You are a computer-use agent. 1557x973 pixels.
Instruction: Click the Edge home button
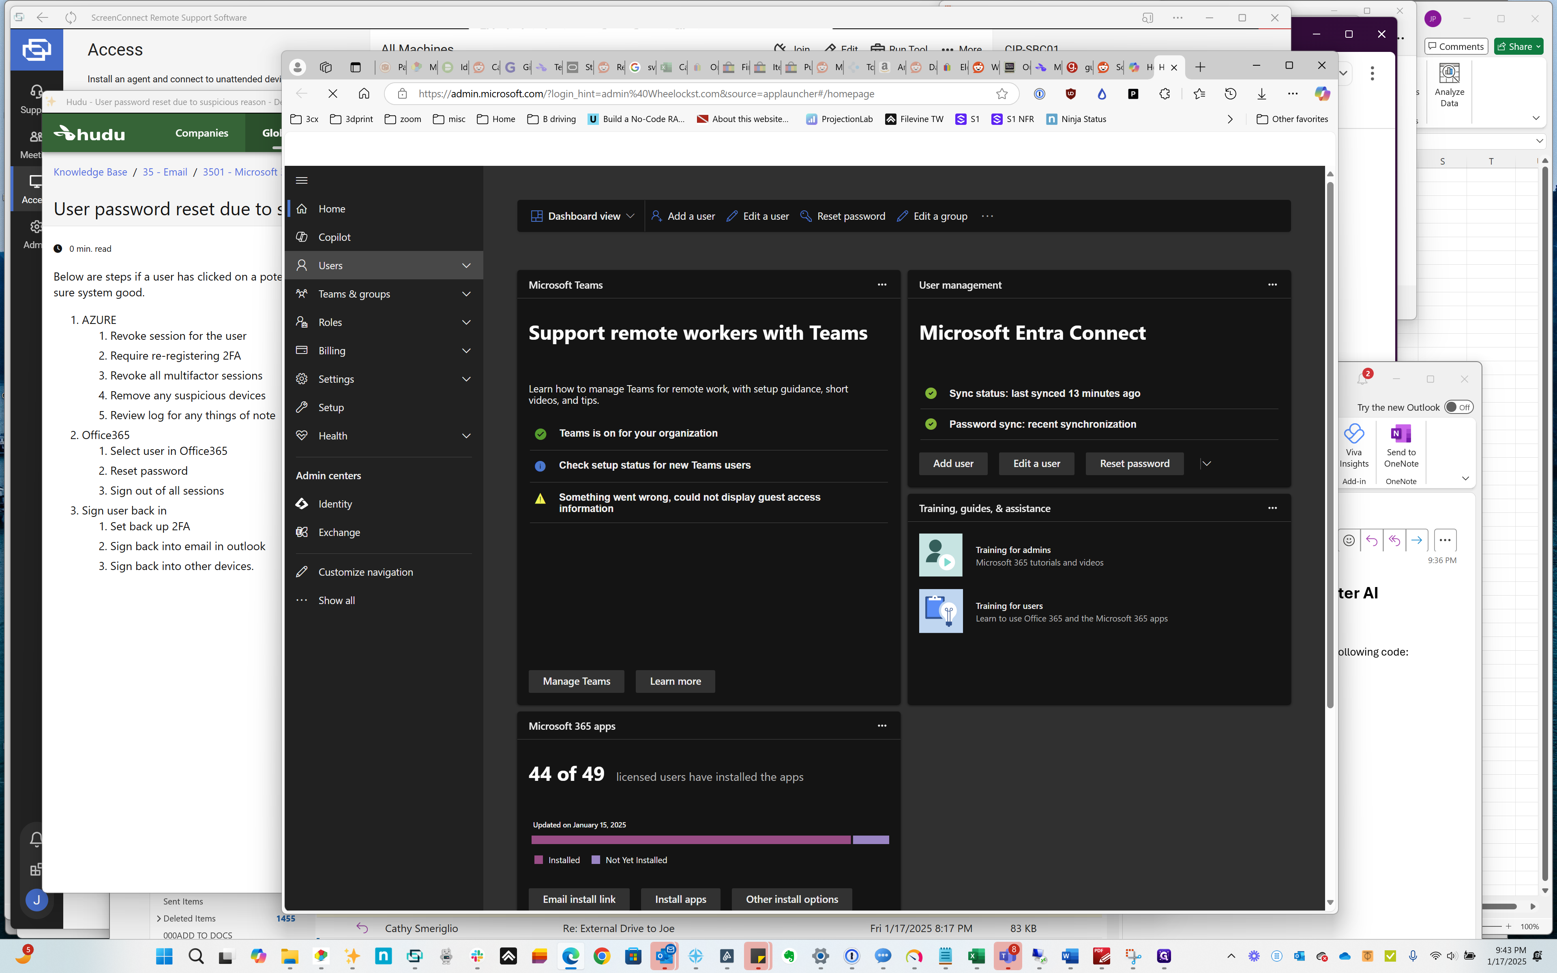pyautogui.click(x=364, y=94)
